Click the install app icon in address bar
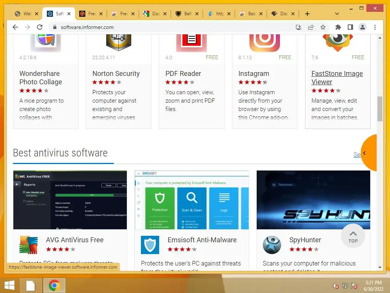 tap(299, 27)
